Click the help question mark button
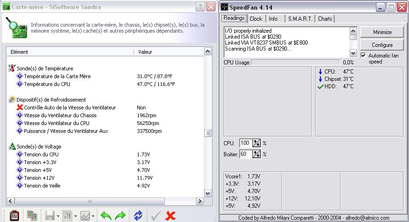 click(x=200, y=7)
